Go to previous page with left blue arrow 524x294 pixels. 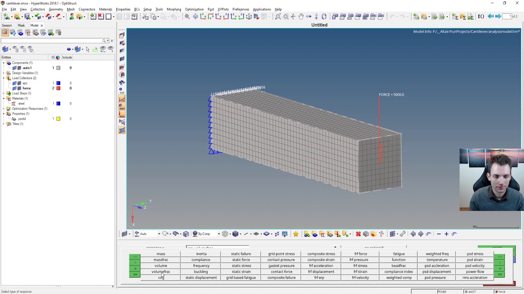click(x=490, y=17)
